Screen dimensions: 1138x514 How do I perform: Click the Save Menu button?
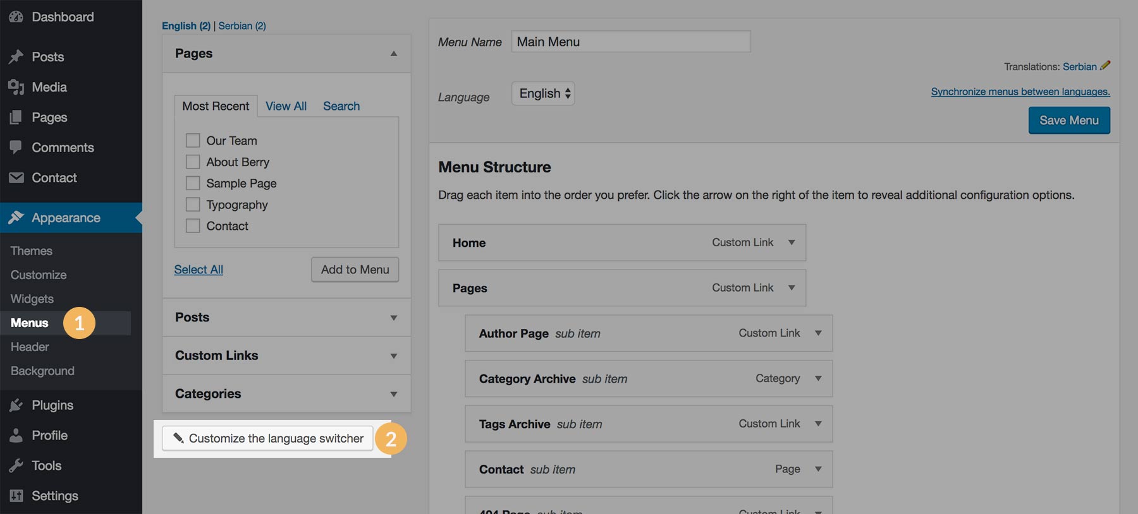[1069, 120]
